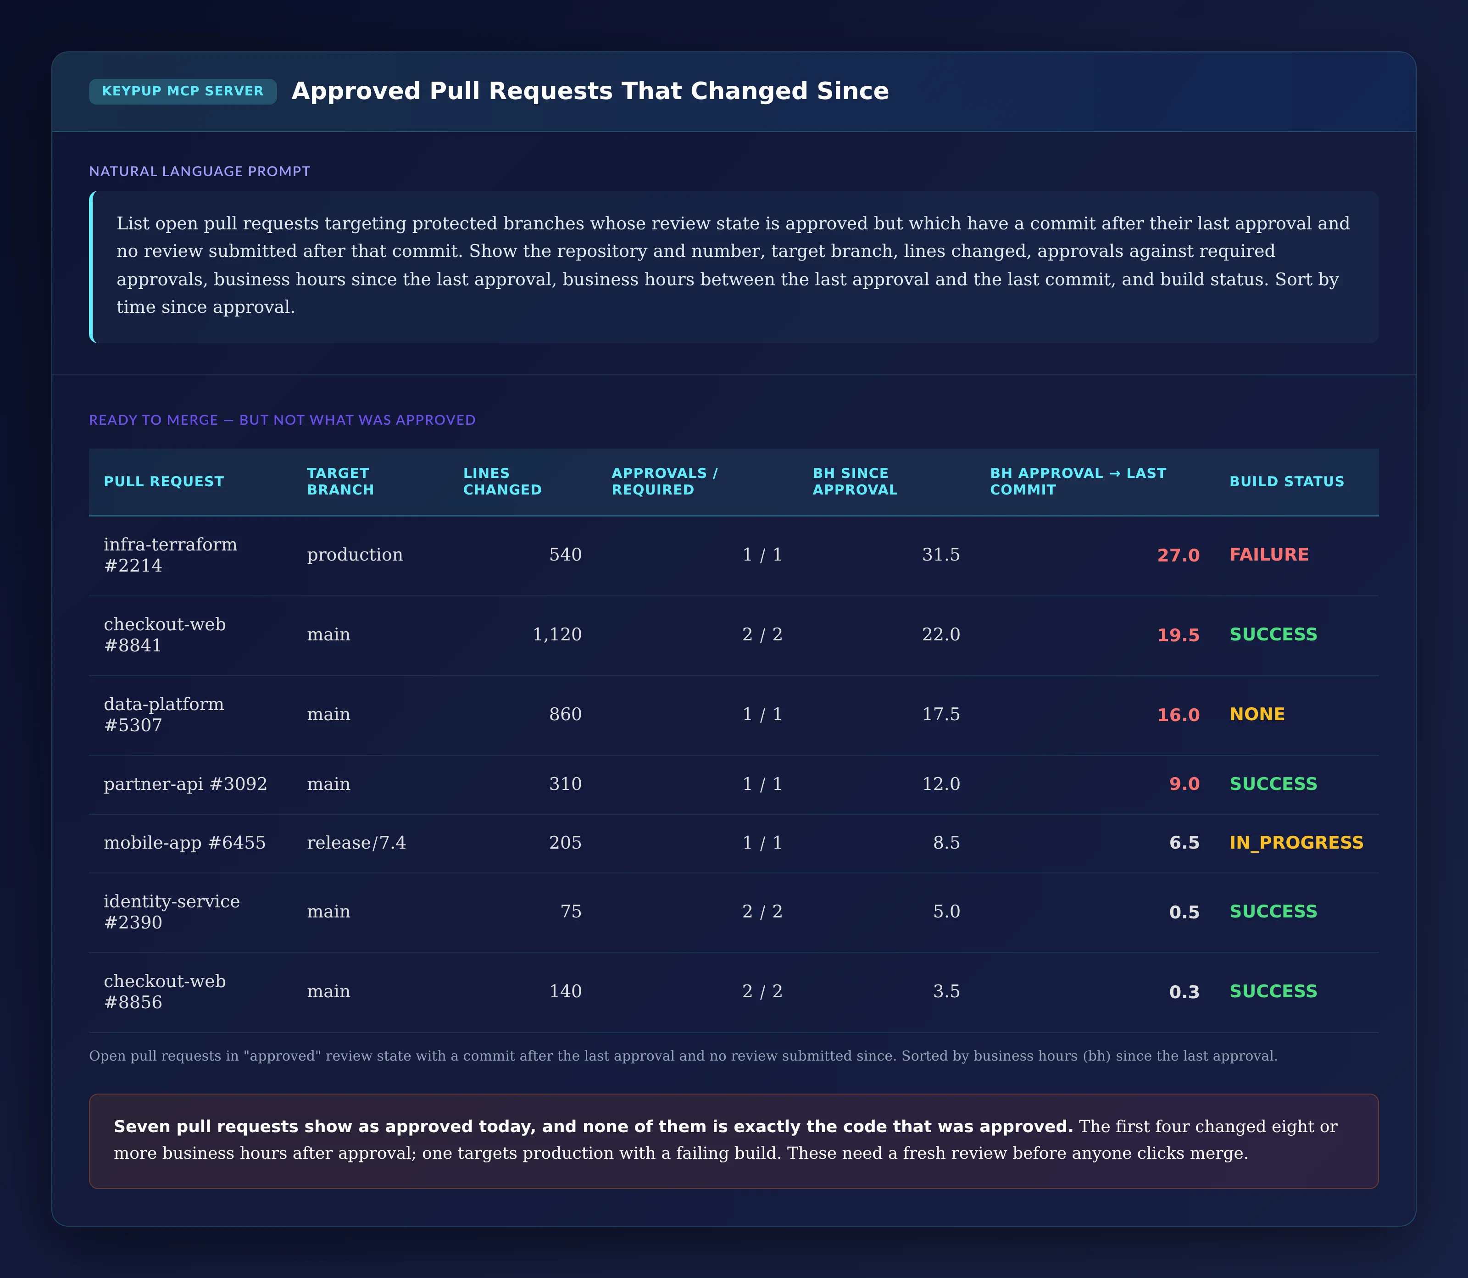1468x1278 pixels.
Task: Click the BH APPROVAL → LAST COMMIT header
Action: [1078, 481]
